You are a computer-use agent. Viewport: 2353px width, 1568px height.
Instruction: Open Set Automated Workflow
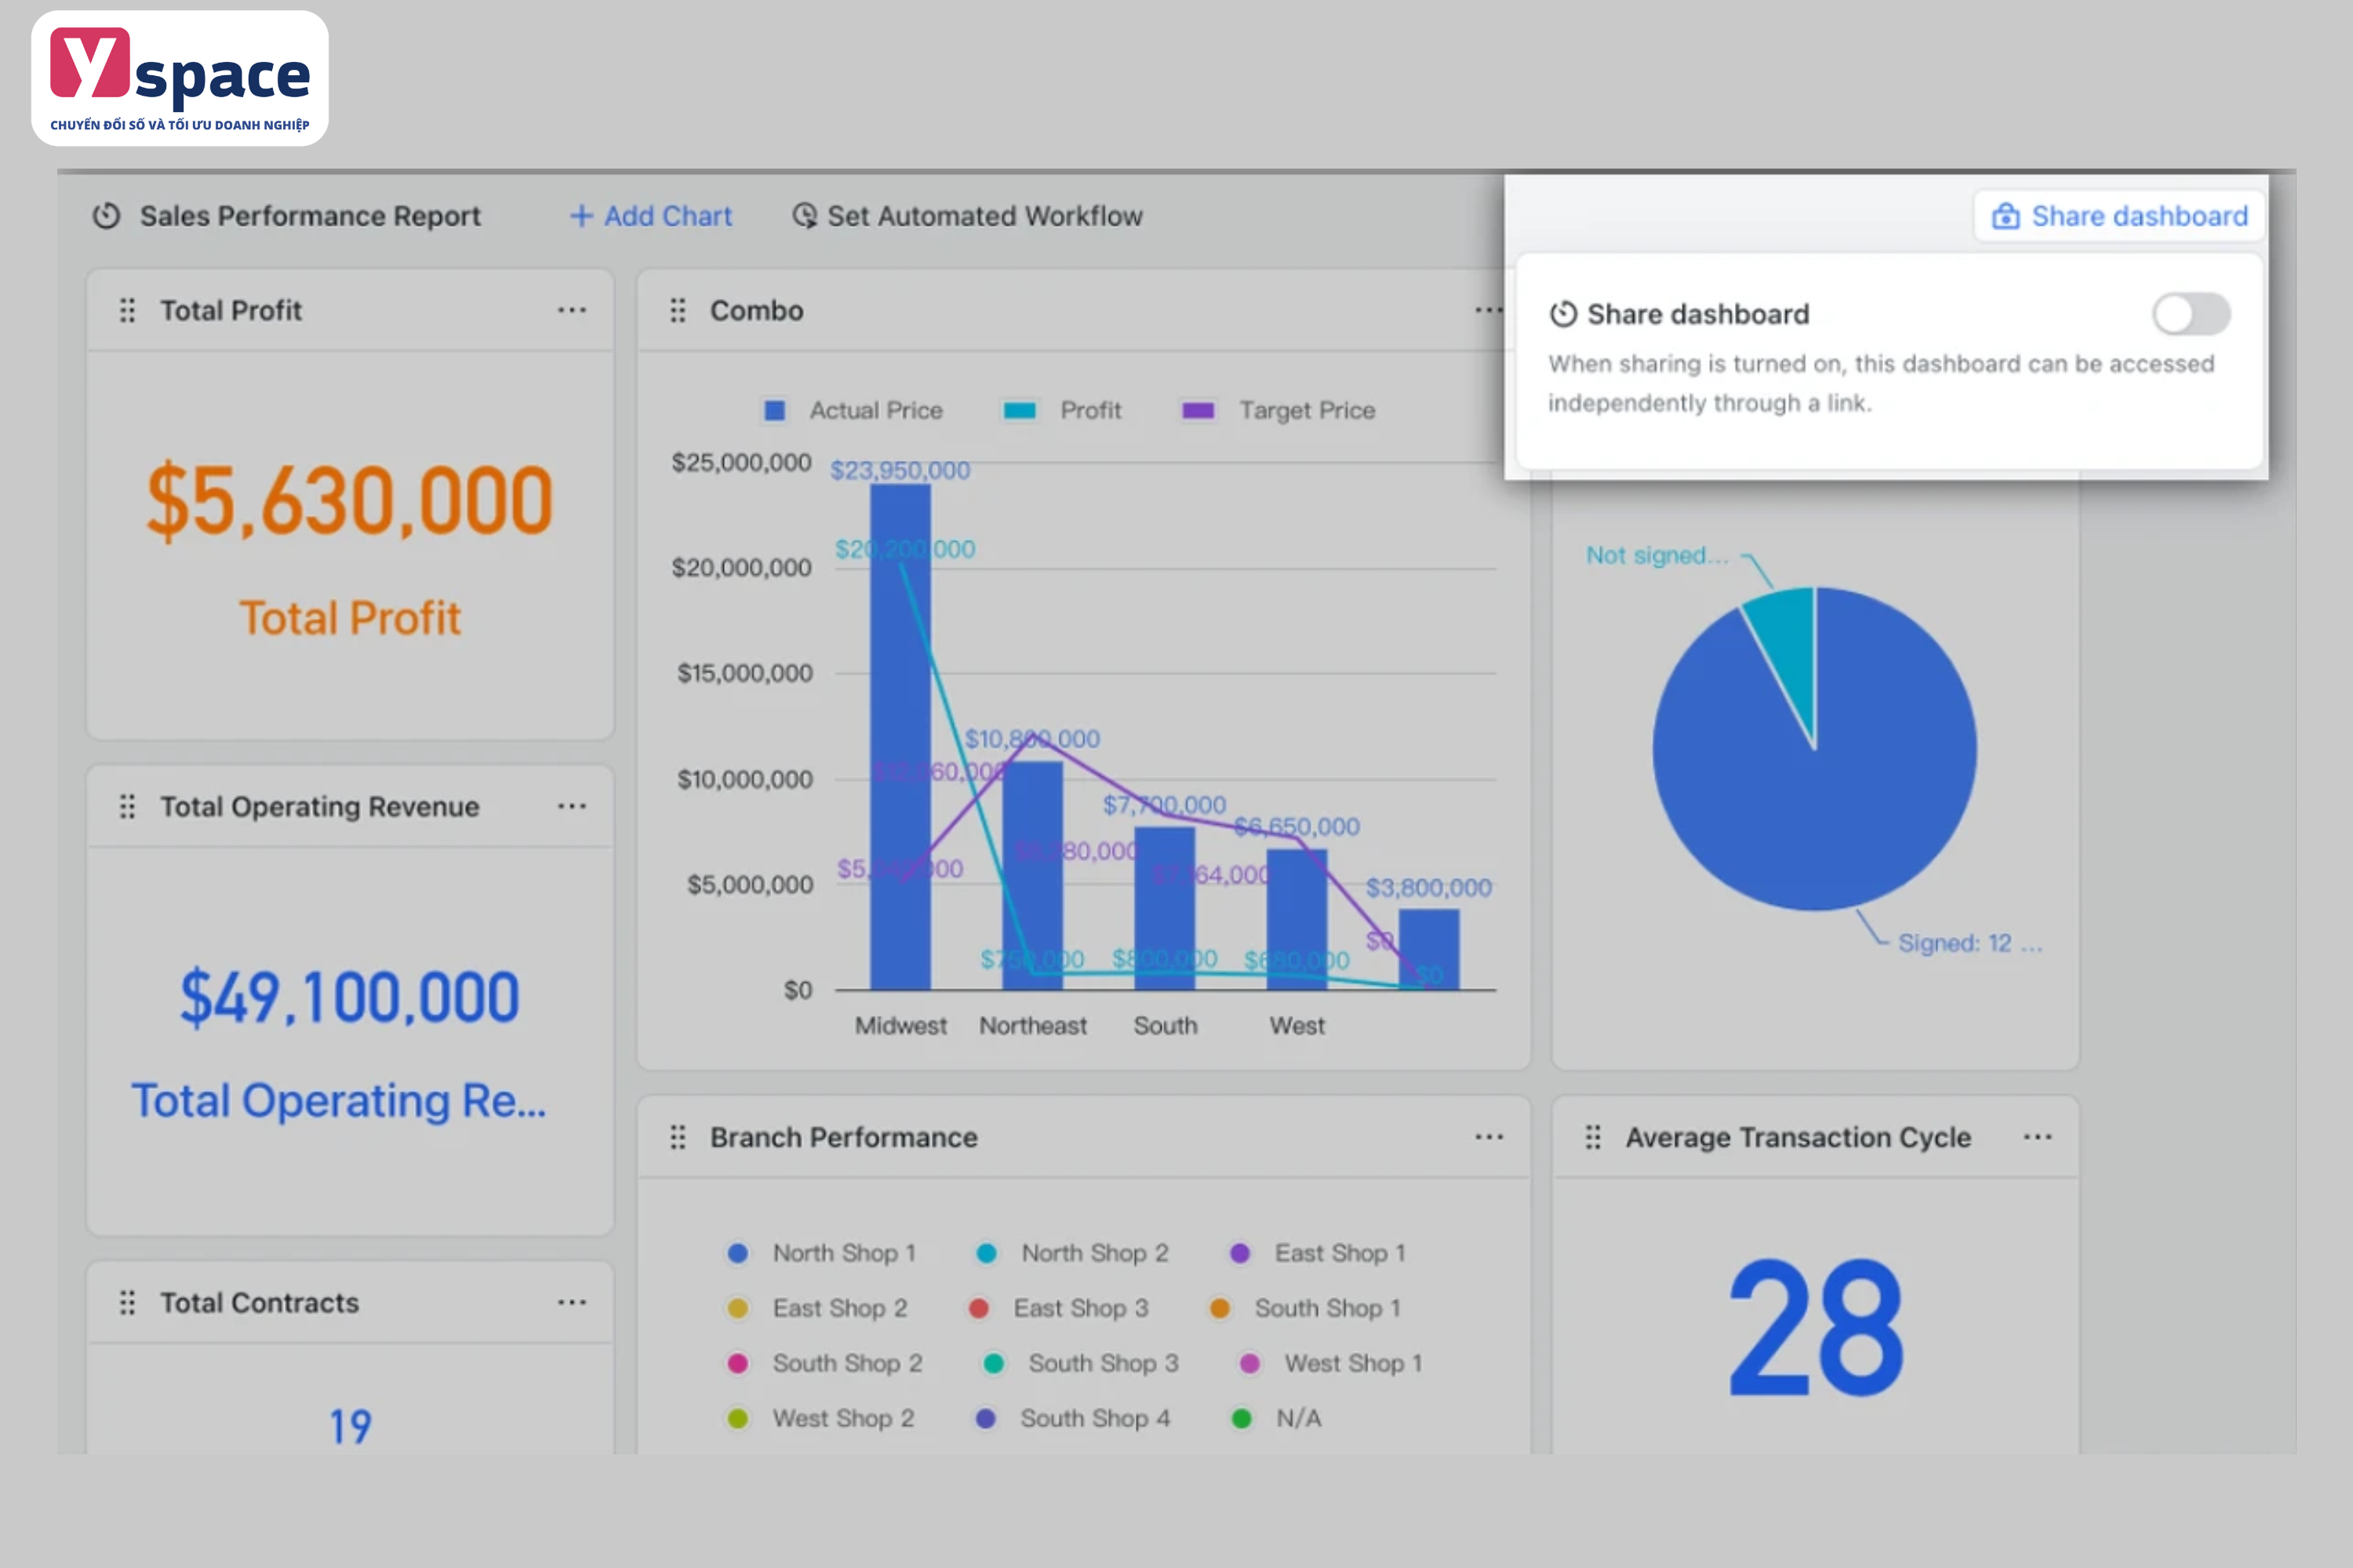pos(967,216)
